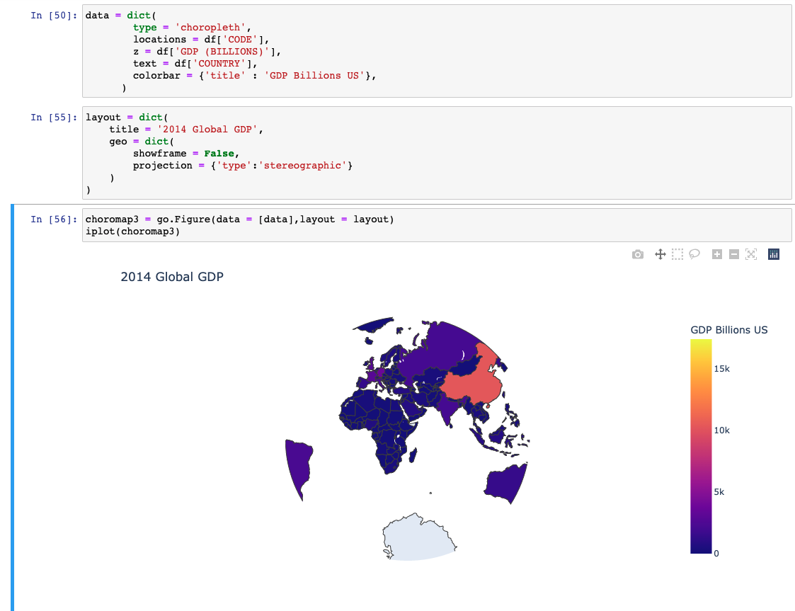795x611 pixels.
Task: Select the Pan tool in the modebar
Action: coord(660,254)
